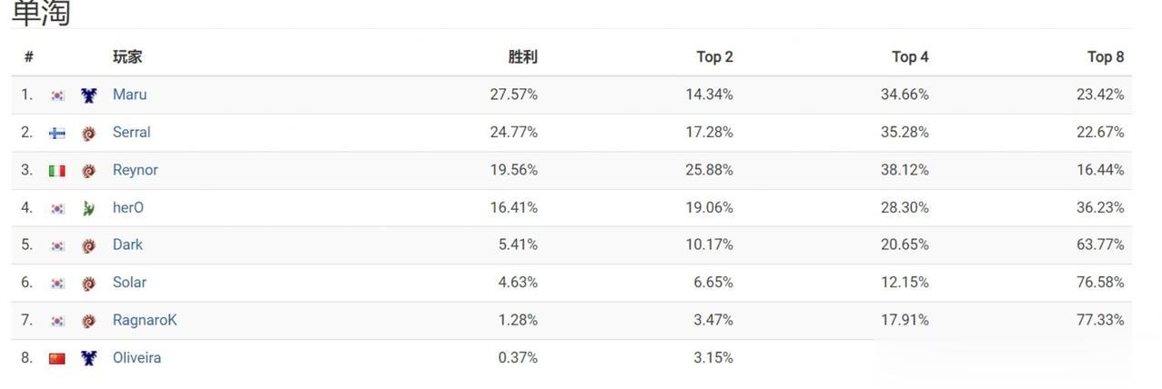Open Serral's player link
The image size is (1162, 389).
tap(131, 133)
